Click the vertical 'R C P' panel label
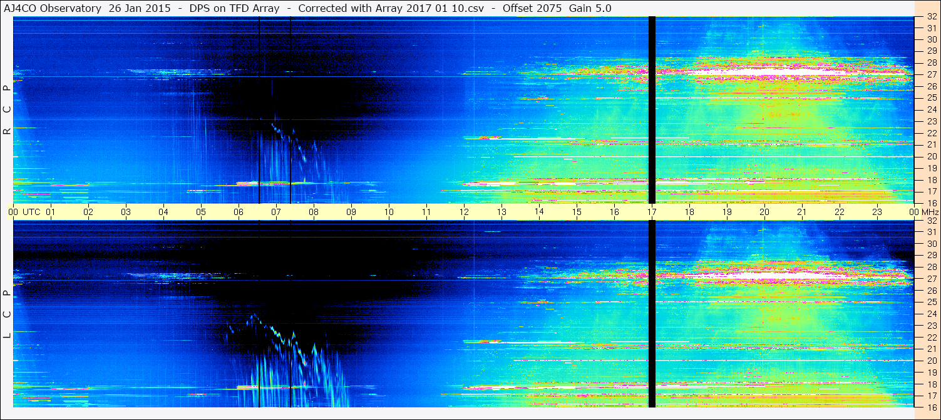This screenshot has width=941, height=420. coord(7,110)
